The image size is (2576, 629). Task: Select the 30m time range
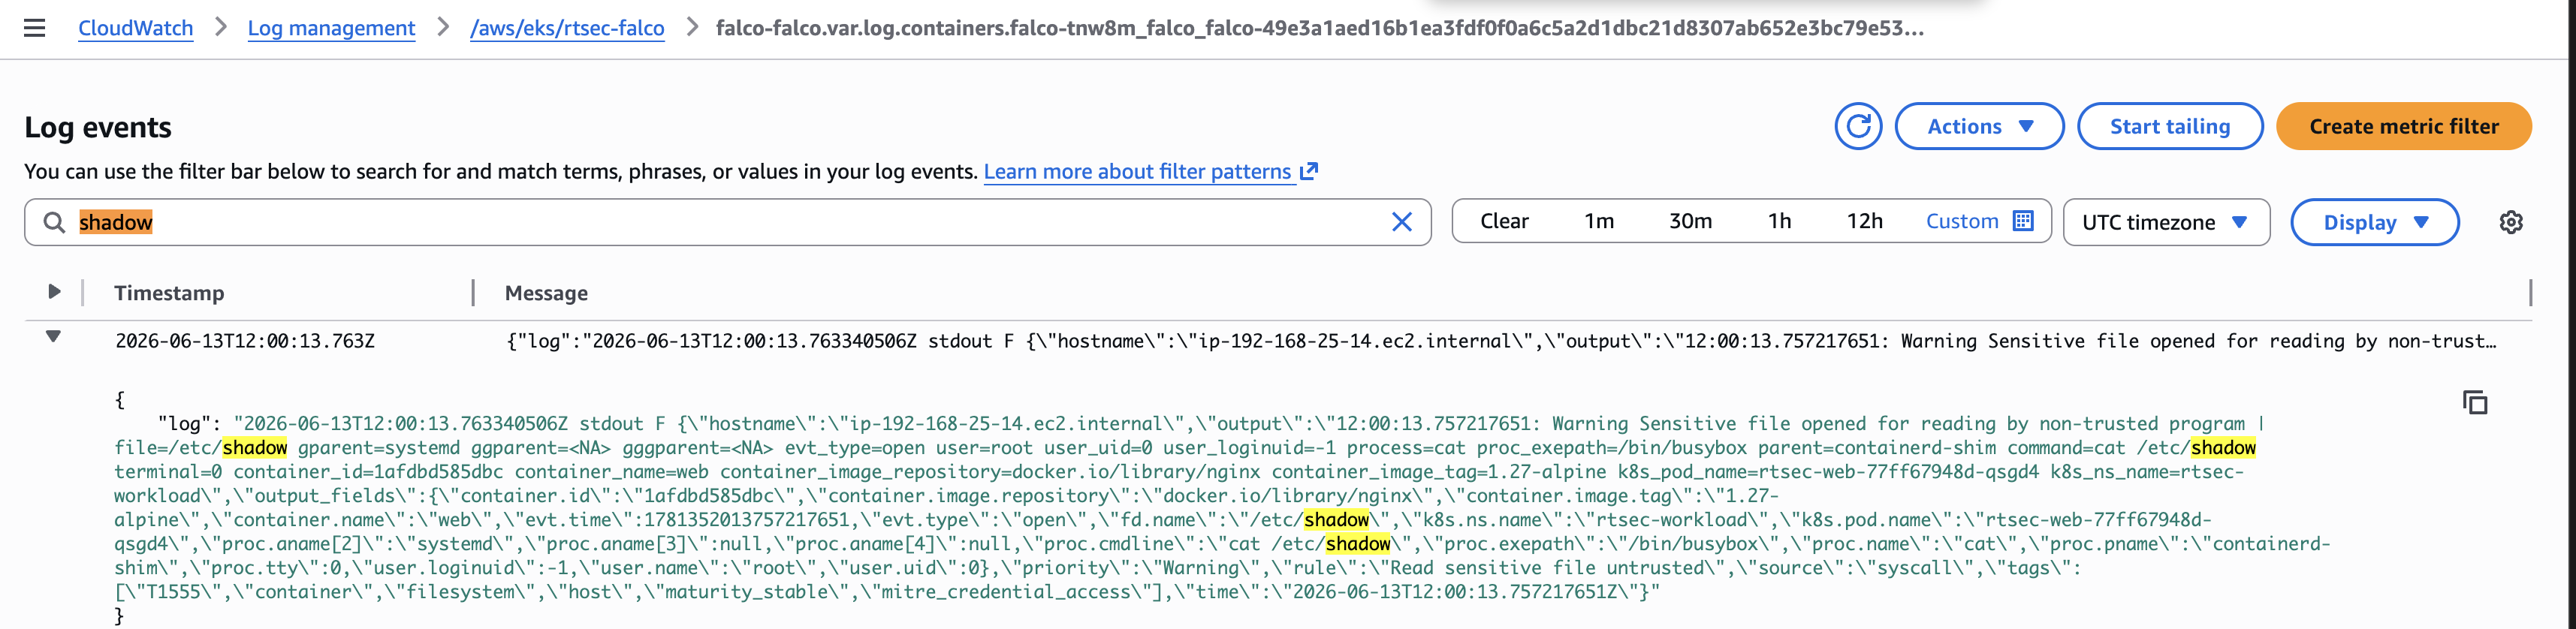pos(1690,221)
